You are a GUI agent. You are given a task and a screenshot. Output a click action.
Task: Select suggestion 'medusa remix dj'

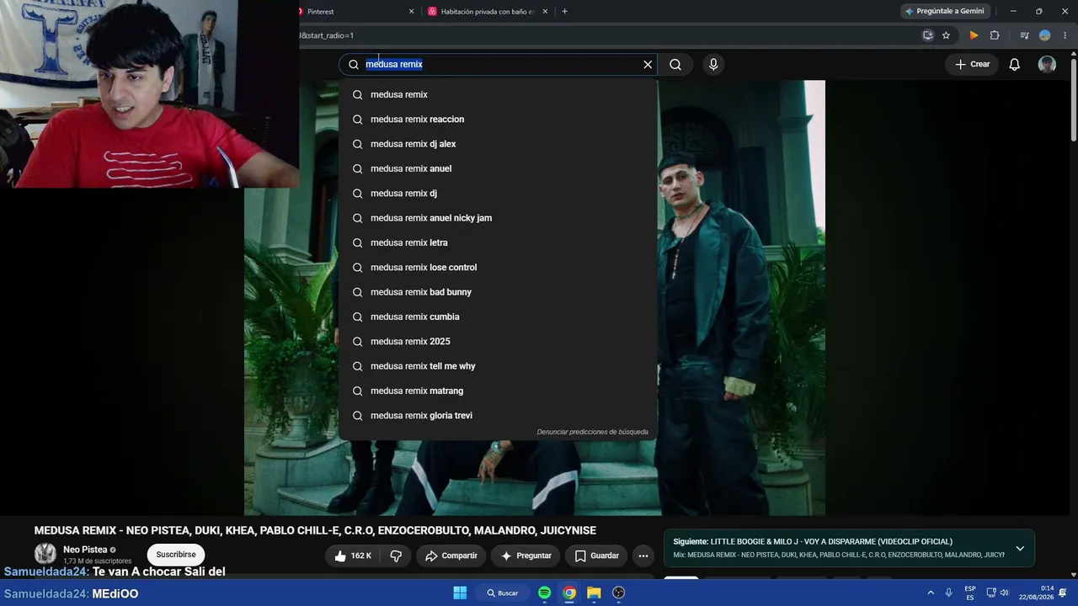coord(498,194)
